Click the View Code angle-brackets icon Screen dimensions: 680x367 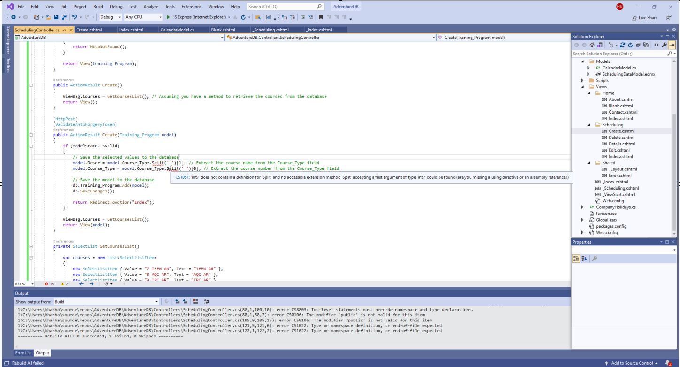[657, 45]
